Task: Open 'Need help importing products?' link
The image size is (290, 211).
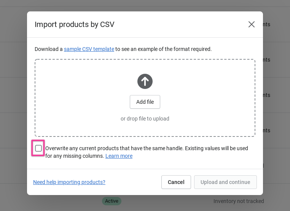Action: [69, 182]
